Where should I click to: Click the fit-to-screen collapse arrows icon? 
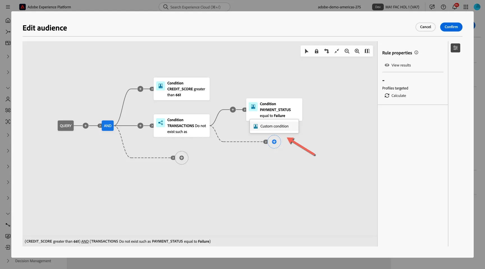[337, 51]
